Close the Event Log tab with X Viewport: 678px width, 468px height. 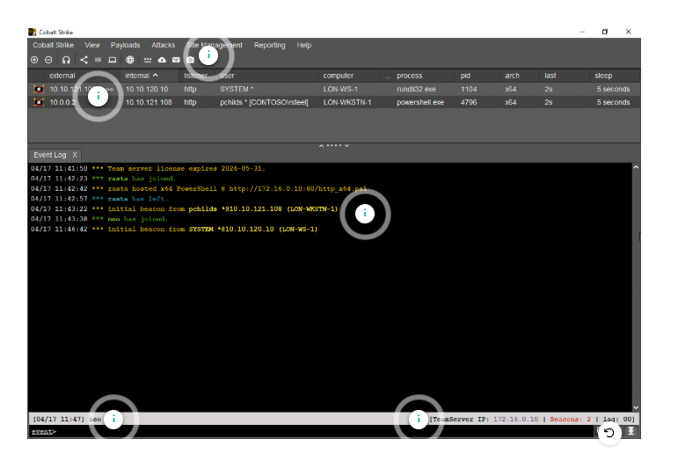click(75, 155)
